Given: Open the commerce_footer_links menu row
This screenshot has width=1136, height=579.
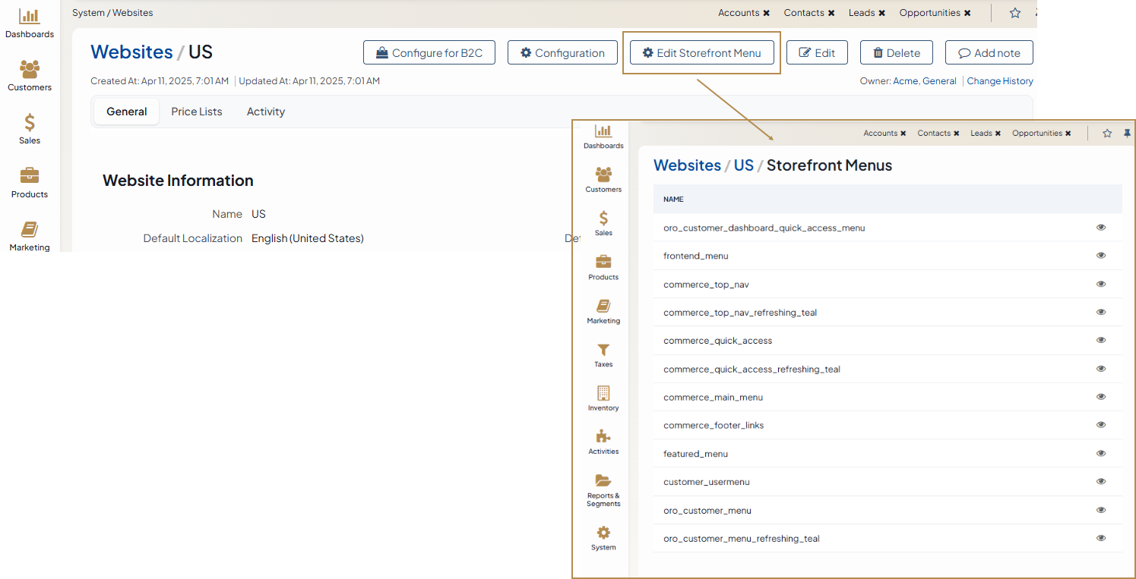Looking at the screenshot, I should click(x=714, y=426).
